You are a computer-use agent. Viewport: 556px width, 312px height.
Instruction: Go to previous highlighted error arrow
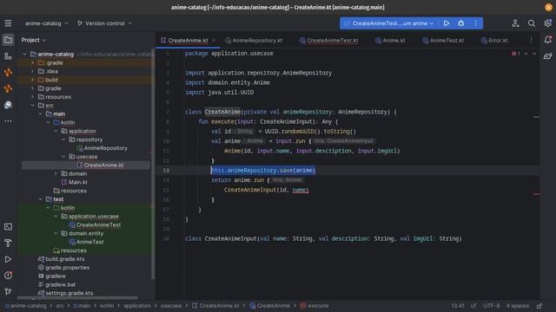pos(526,54)
